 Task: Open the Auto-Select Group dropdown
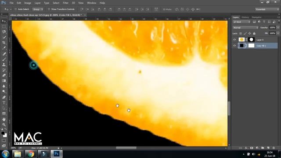(x=38, y=9)
